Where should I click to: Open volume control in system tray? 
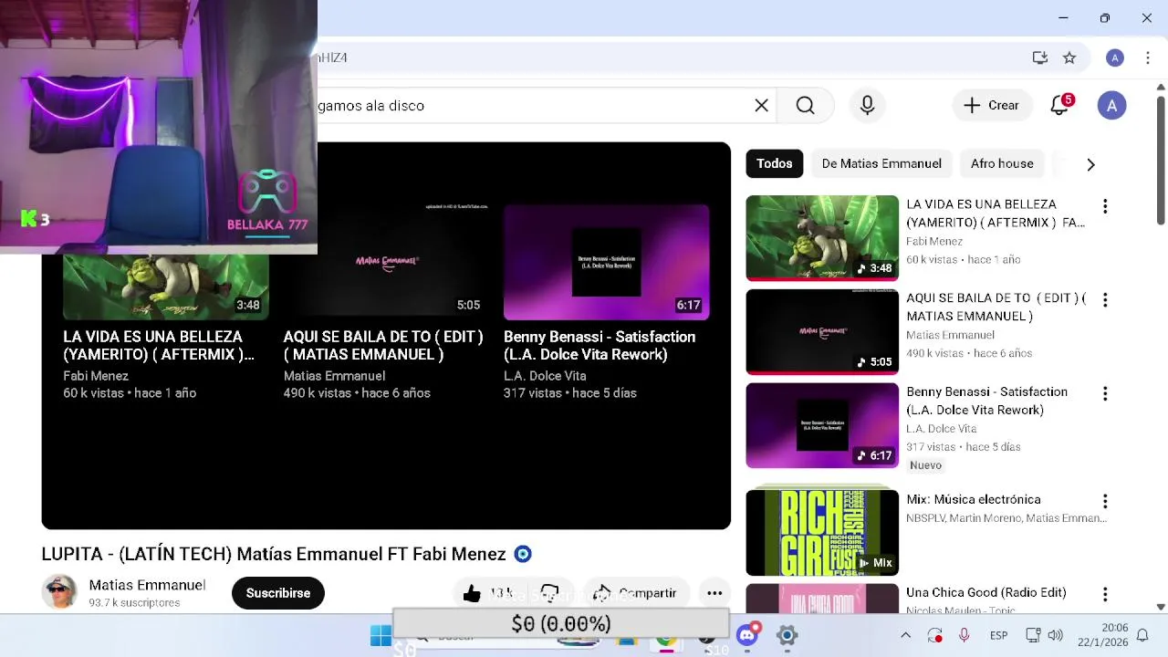coord(1056,635)
